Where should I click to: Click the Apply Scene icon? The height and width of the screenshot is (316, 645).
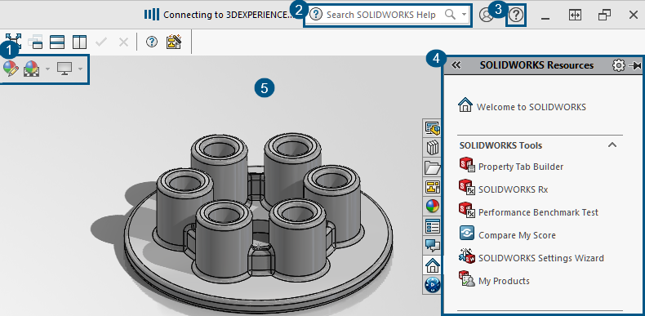(x=32, y=69)
